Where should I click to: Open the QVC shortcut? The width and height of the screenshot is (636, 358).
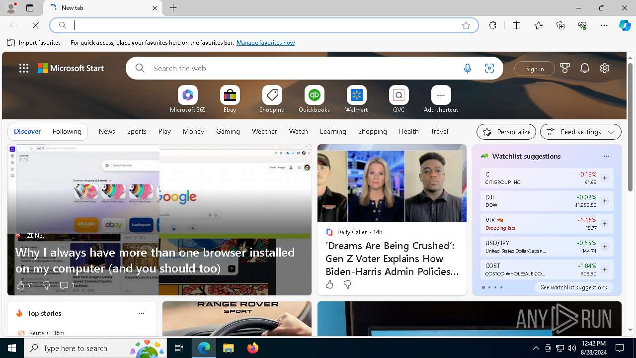pos(398,99)
